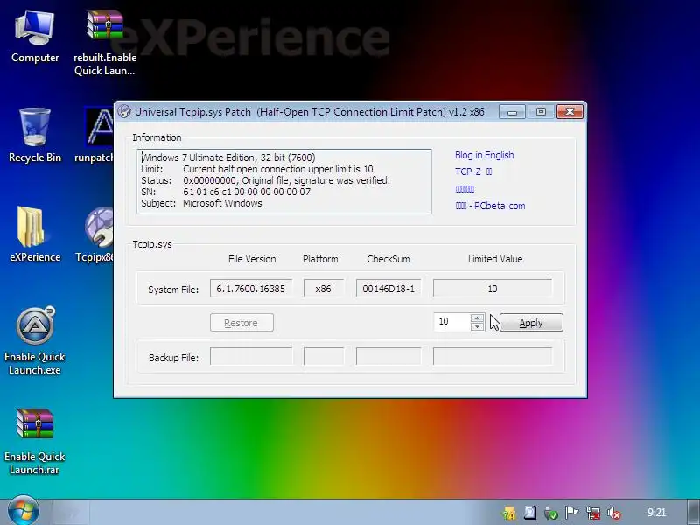Select Enable Quick Launch.exe icon
The height and width of the screenshot is (525, 700).
(35, 341)
